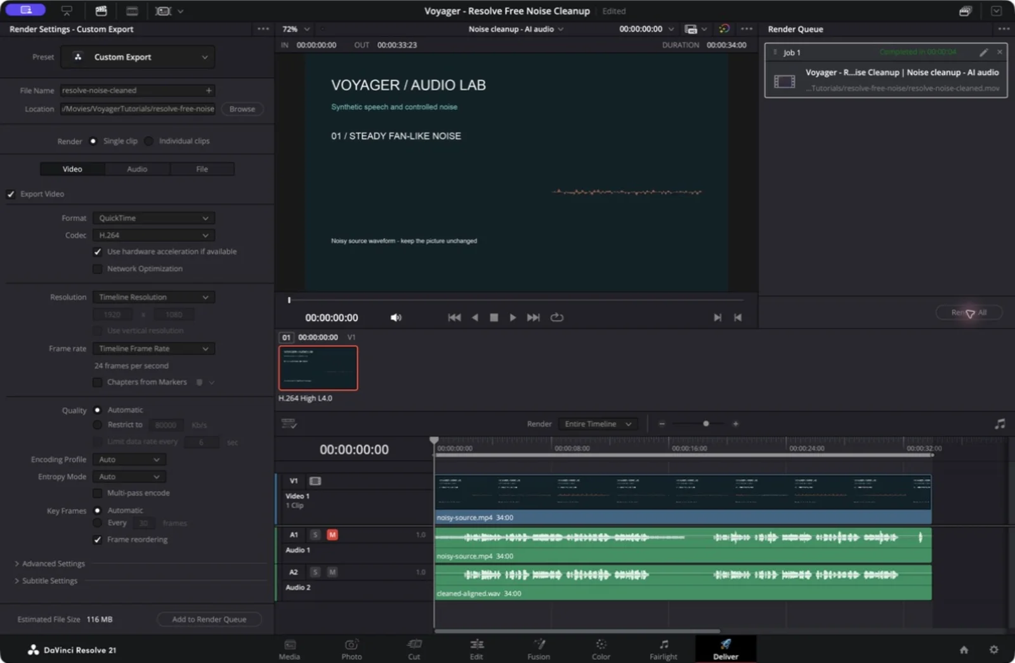Select the Single clip render option
This screenshot has height=663, width=1015.
click(x=93, y=141)
